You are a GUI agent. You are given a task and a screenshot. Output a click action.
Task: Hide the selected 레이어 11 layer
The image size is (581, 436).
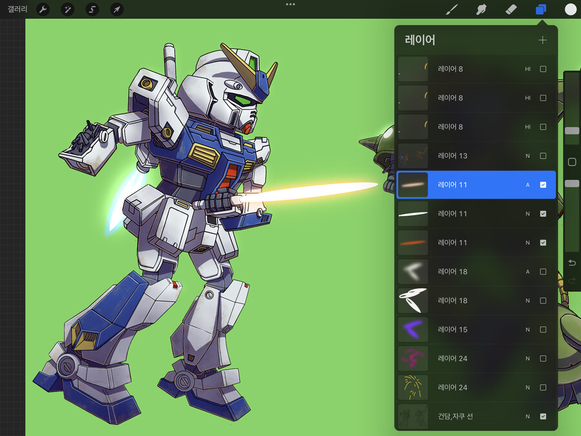[543, 185]
